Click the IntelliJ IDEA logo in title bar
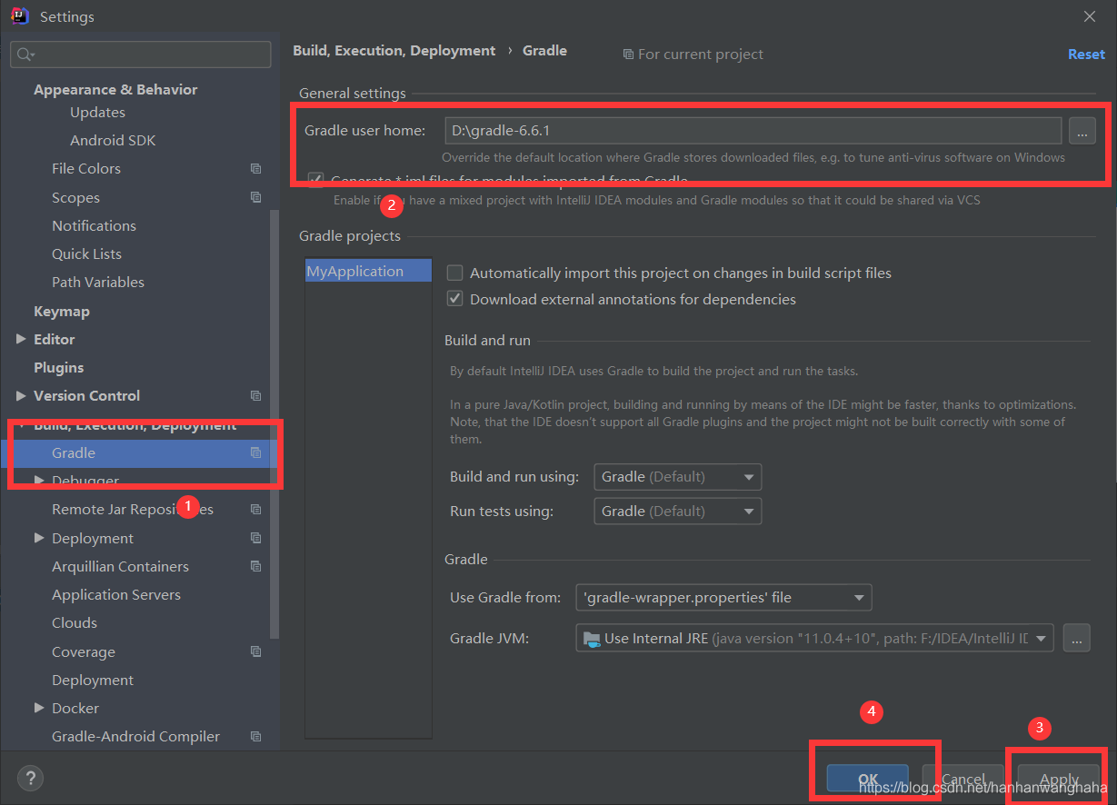This screenshot has height=805, width=1117. [x=19, y=15]
